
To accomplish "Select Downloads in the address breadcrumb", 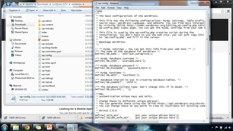I will pos(43,4).
